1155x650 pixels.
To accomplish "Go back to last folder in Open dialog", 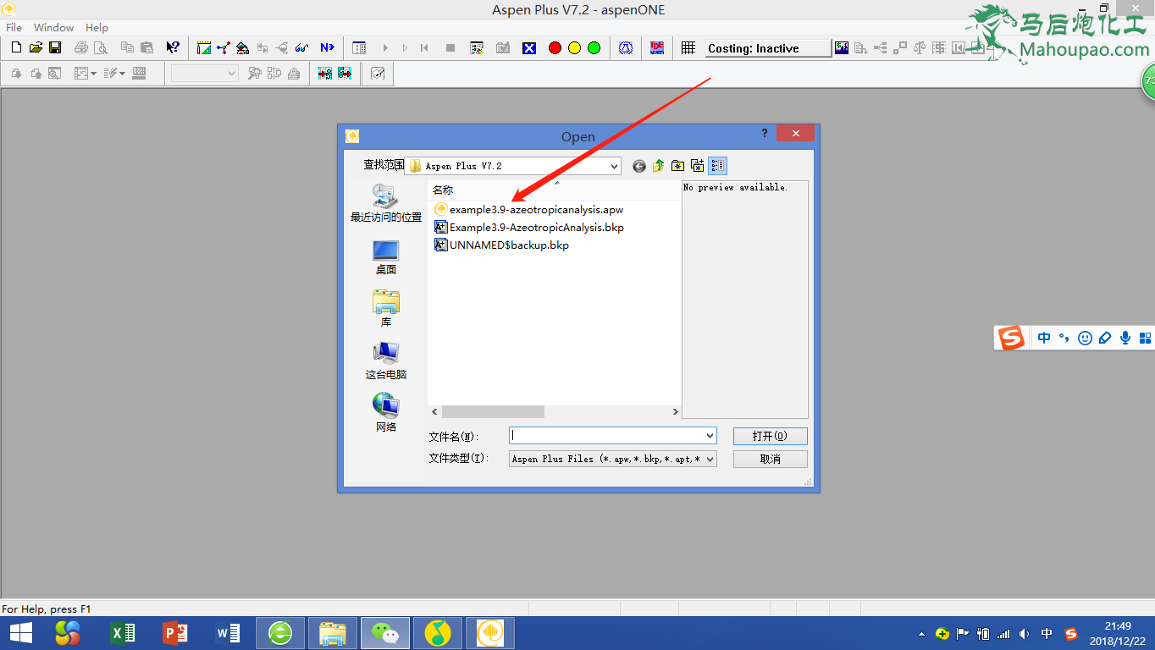I will 639,166.
